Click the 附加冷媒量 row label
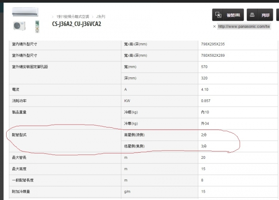The height and width of the screenshot is (200, 279). [x=21, y=191]
